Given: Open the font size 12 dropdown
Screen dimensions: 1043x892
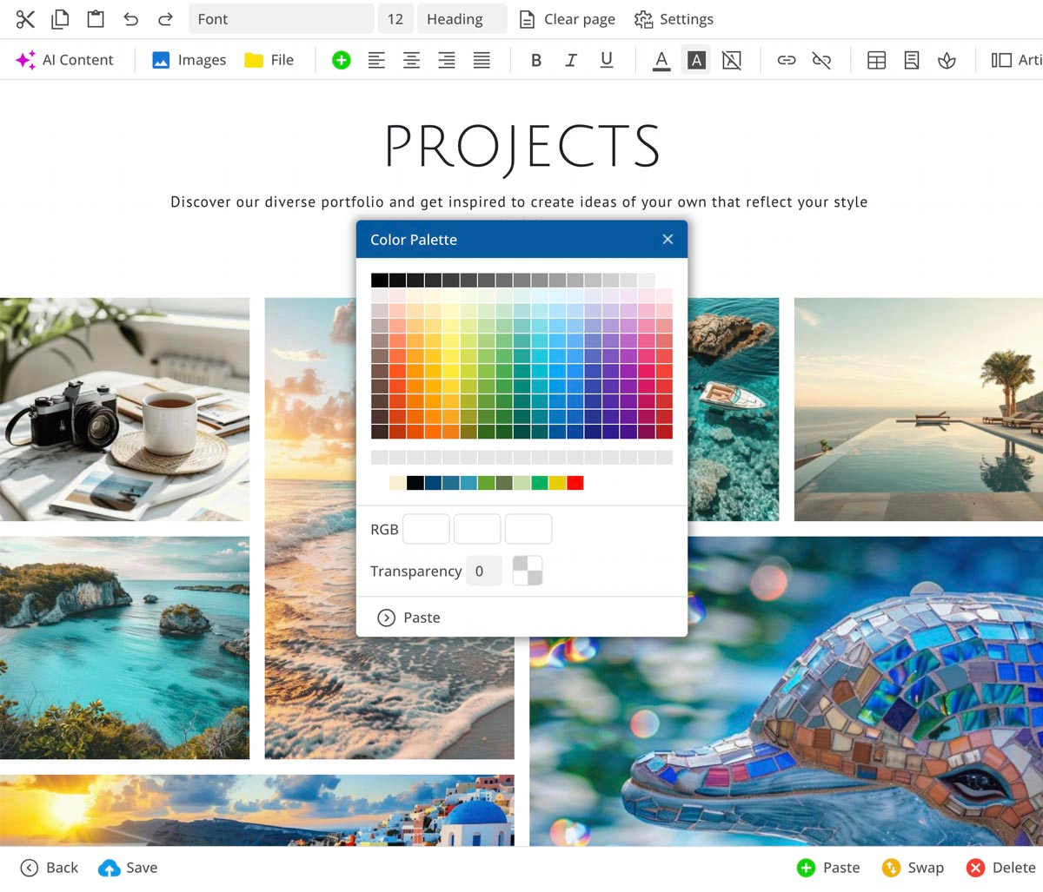Looking at the screenshot, I should (395, 19).
